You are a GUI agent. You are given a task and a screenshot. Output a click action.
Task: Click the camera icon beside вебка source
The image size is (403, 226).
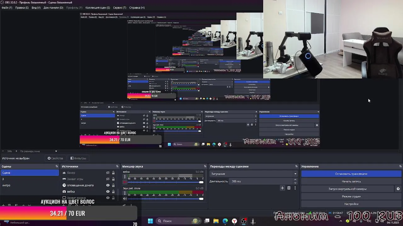pos(64,191)
